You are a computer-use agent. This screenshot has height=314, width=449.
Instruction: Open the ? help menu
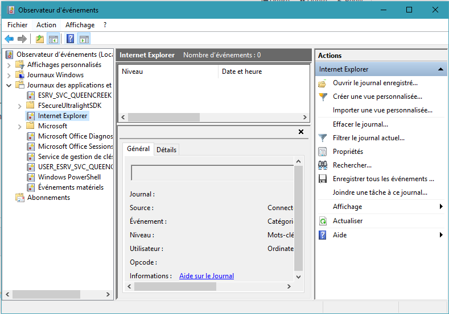(x=105, y=25)
